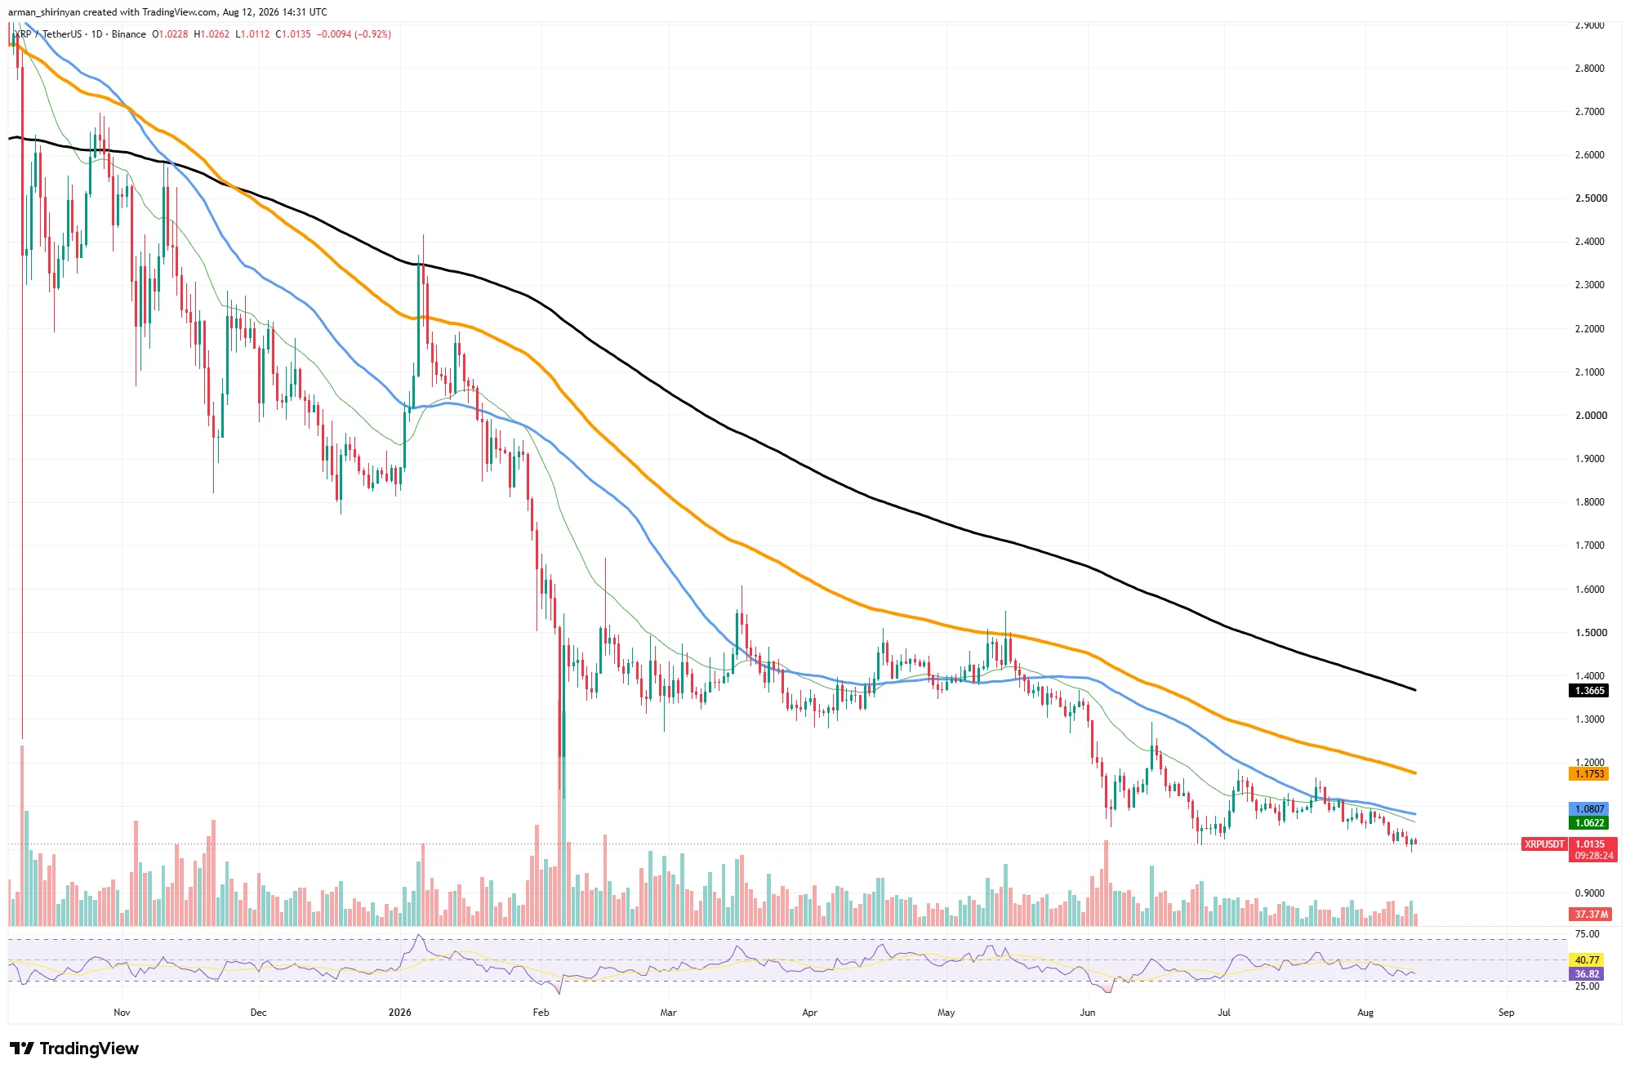The height and width of the screenshot is (1073, 1630).
Task: Click the 36.82 RSI value label
Action: pyautogui.click(x=1587, y=974)
